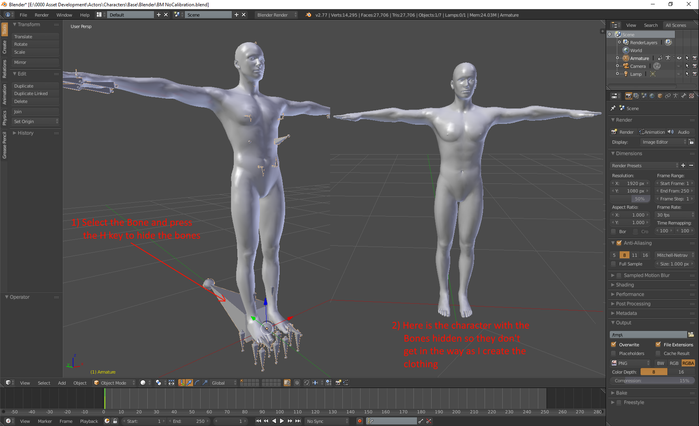This screenshot has height=426, width=699.
Task: Open the Render properties camera tab
Action: click(628, 96)
